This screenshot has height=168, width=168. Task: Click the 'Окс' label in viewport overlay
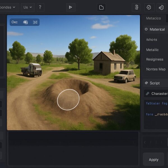[x=15, y=22]
